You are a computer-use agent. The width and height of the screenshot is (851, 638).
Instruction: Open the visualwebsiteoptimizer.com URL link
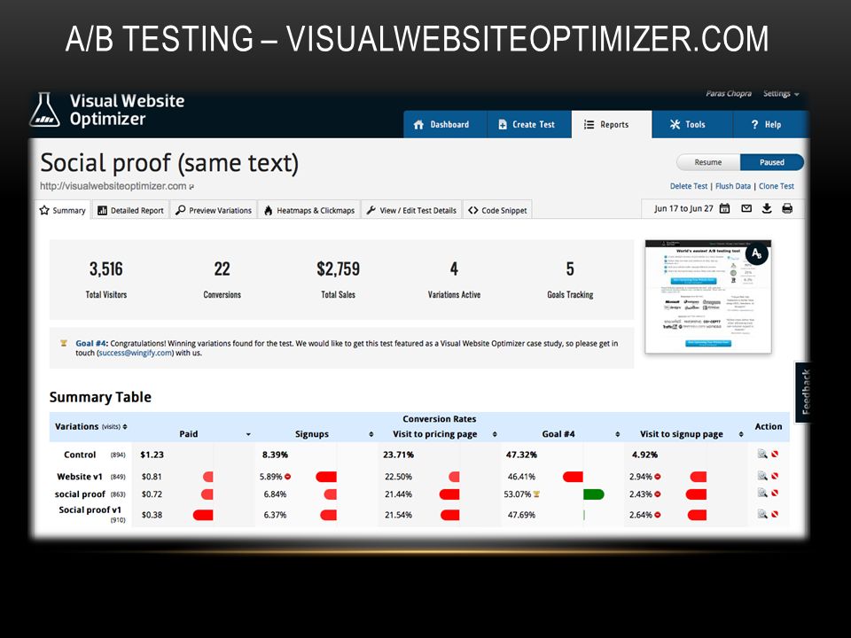click(x=113, y=186)
